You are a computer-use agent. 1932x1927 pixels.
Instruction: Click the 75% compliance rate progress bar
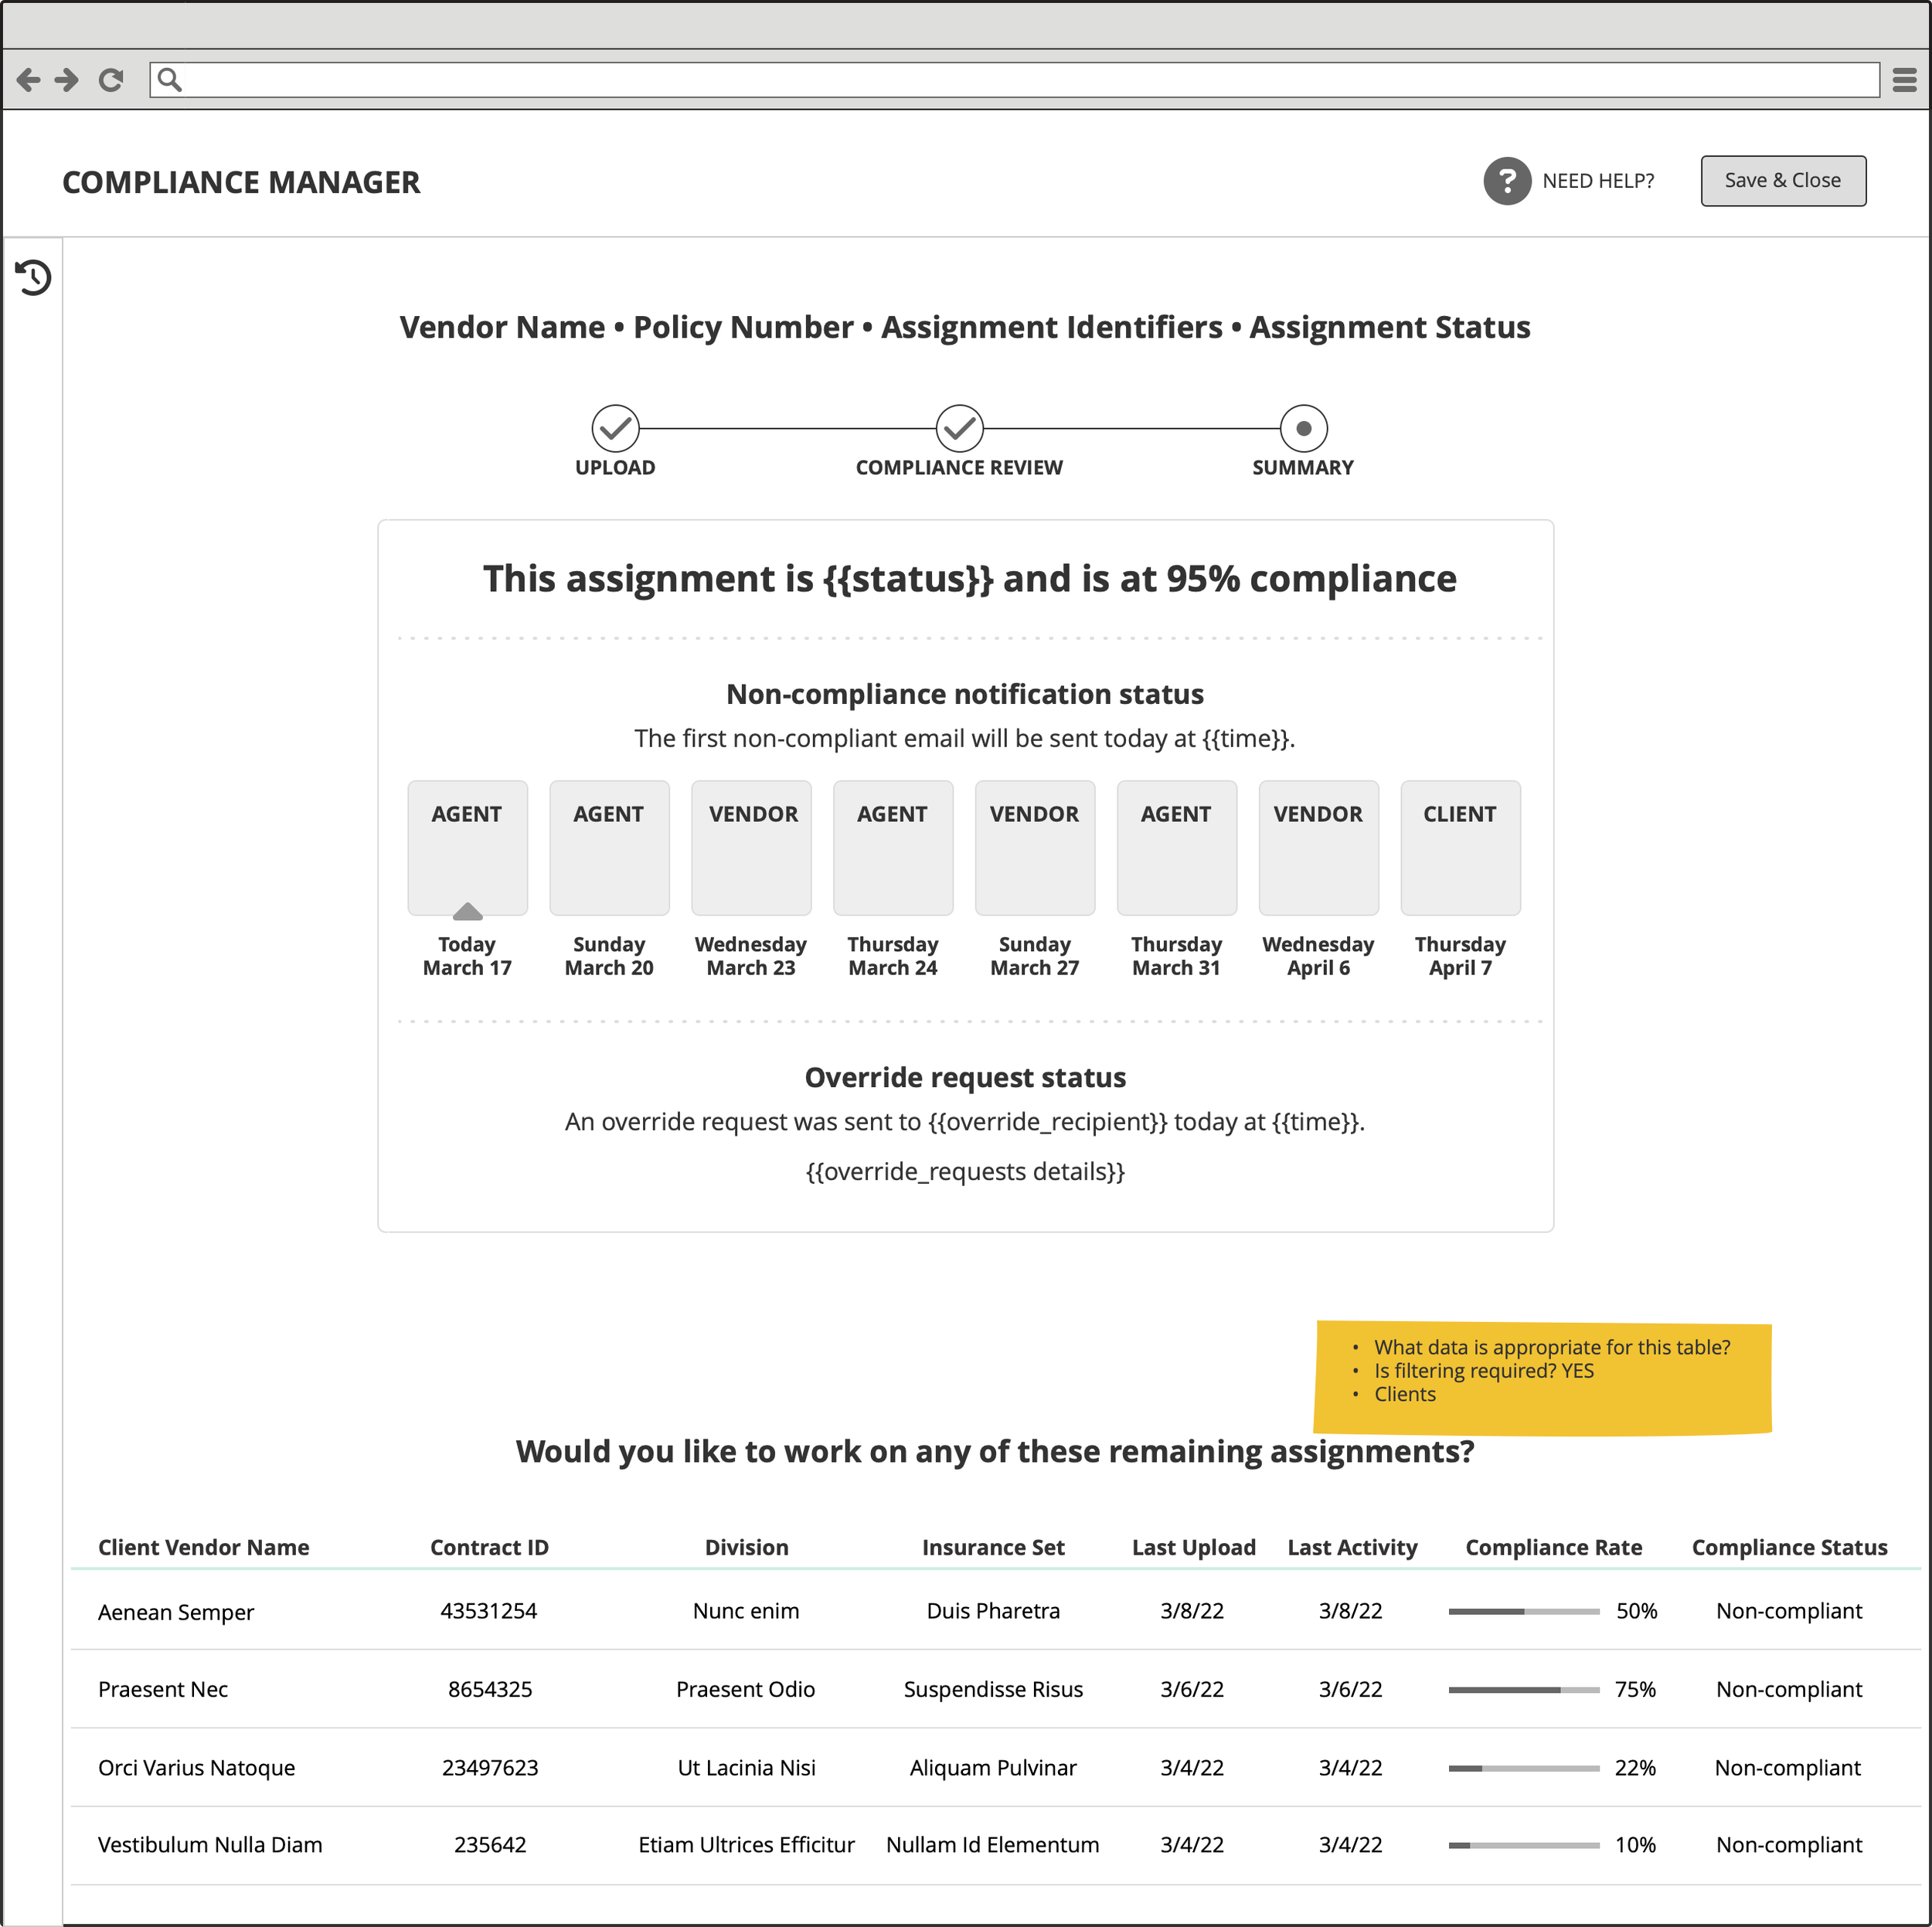[1524, 1689]
